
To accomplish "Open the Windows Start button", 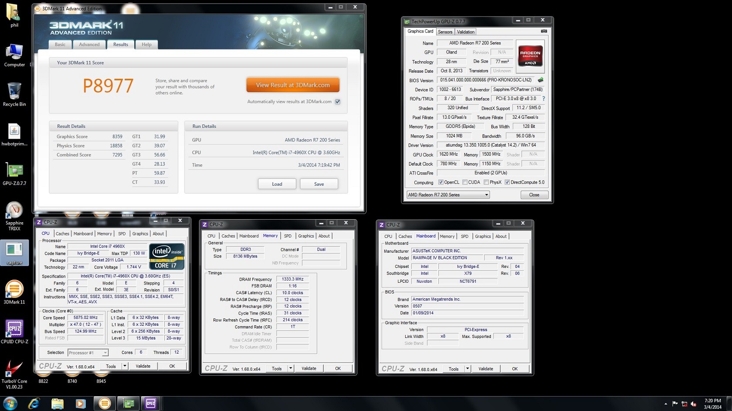I will pyautogui.click(x=10, y=404).
